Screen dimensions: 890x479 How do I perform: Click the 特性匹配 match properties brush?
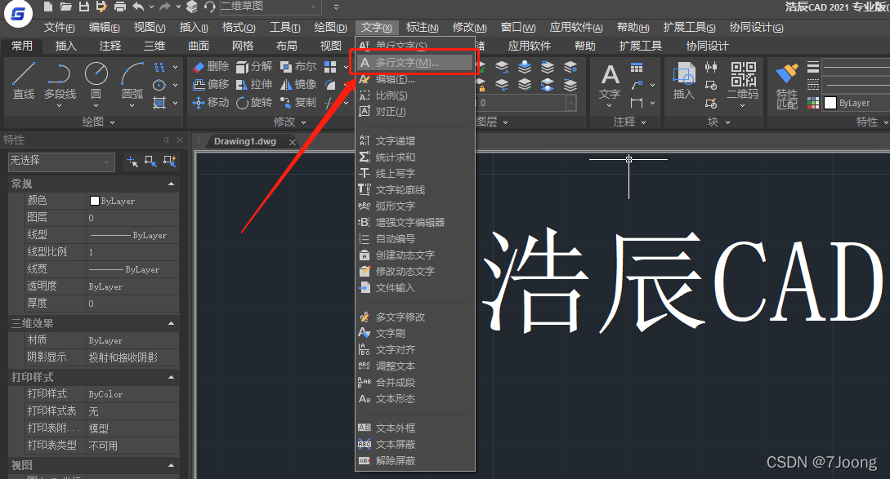(x=787, y=85)
